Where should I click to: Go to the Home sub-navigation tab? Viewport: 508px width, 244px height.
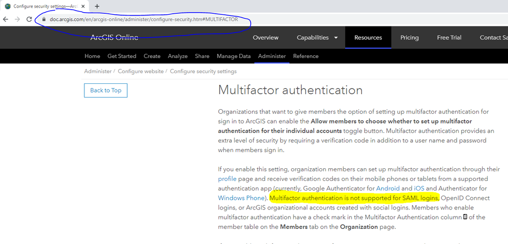pos(92,56)
